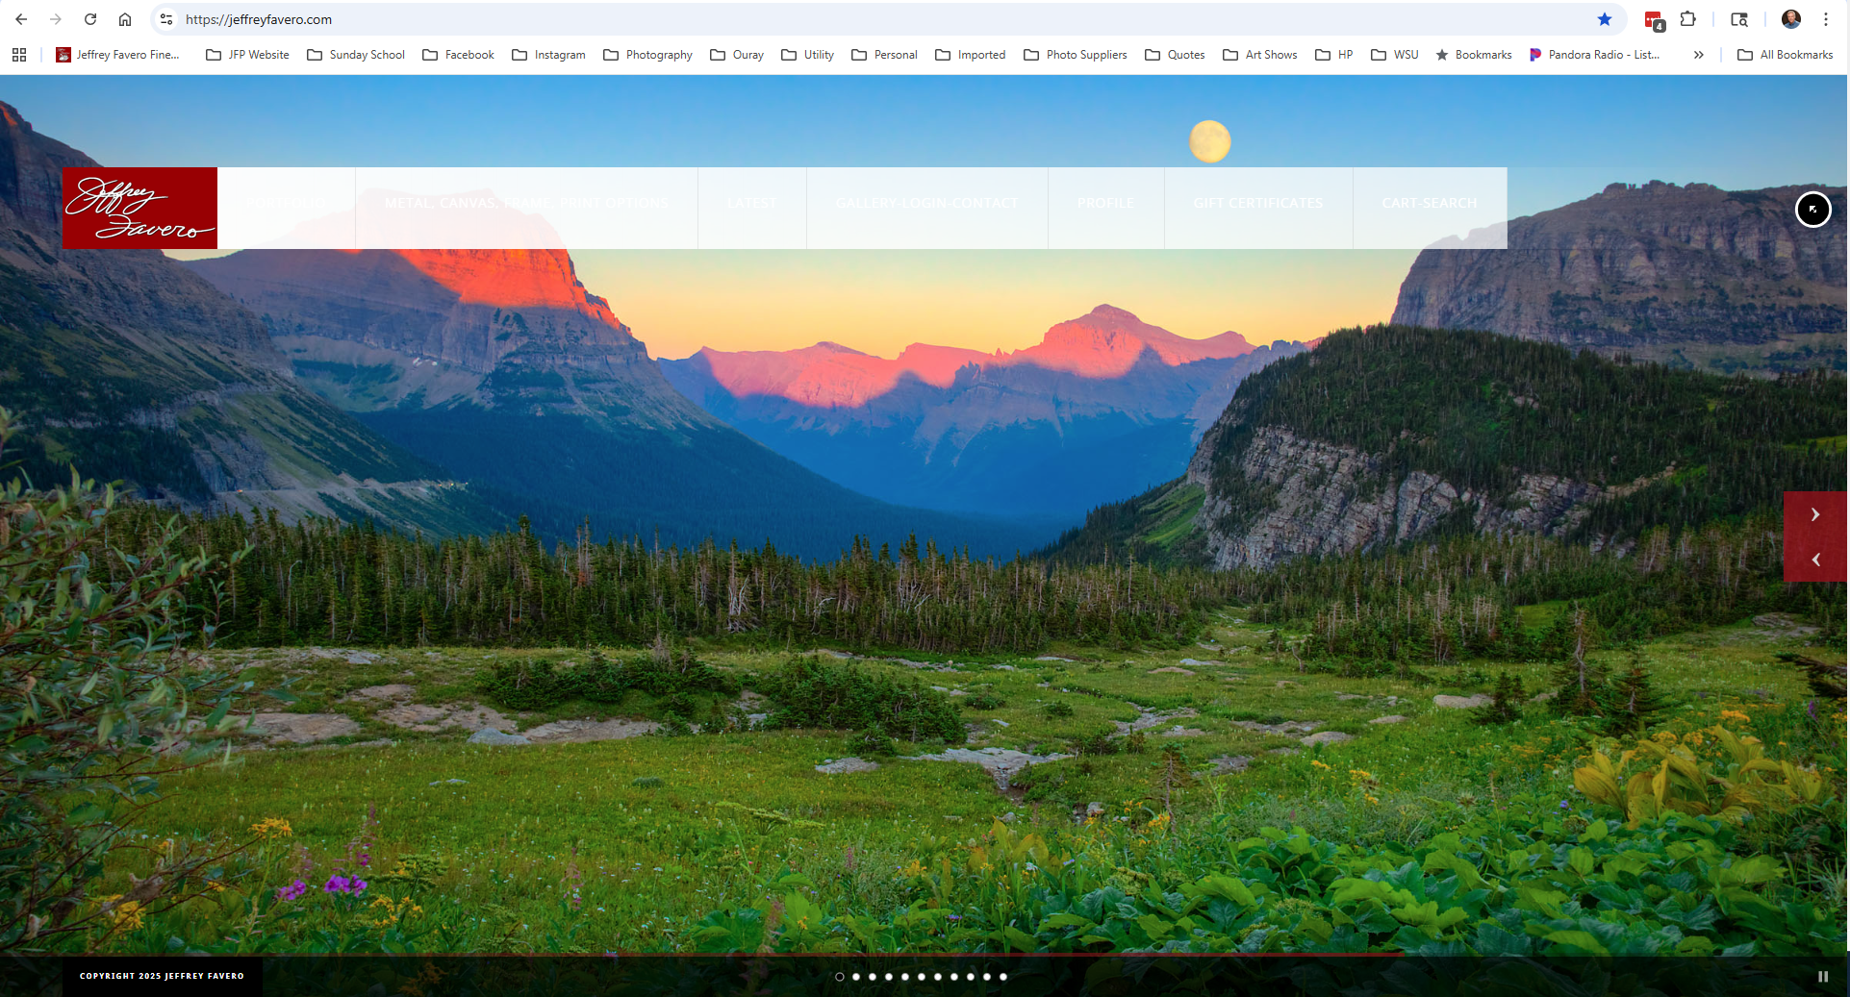
Task: Open the browser Extensions puzzle icon
Action: click(1687, 19)
